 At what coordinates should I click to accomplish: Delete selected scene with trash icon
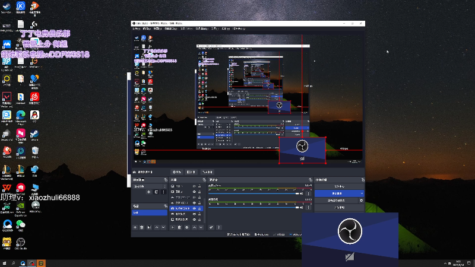tap(142, 227)
